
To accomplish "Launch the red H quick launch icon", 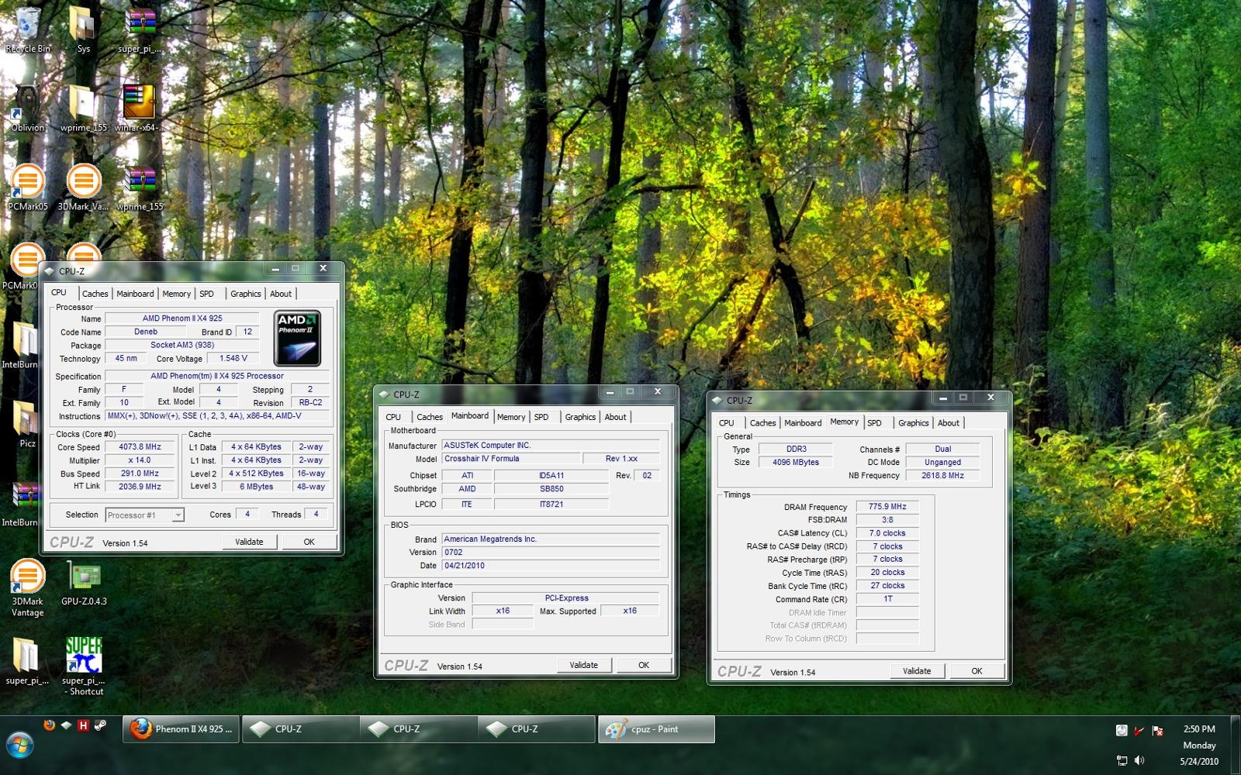I will click(x=83, y=725).
